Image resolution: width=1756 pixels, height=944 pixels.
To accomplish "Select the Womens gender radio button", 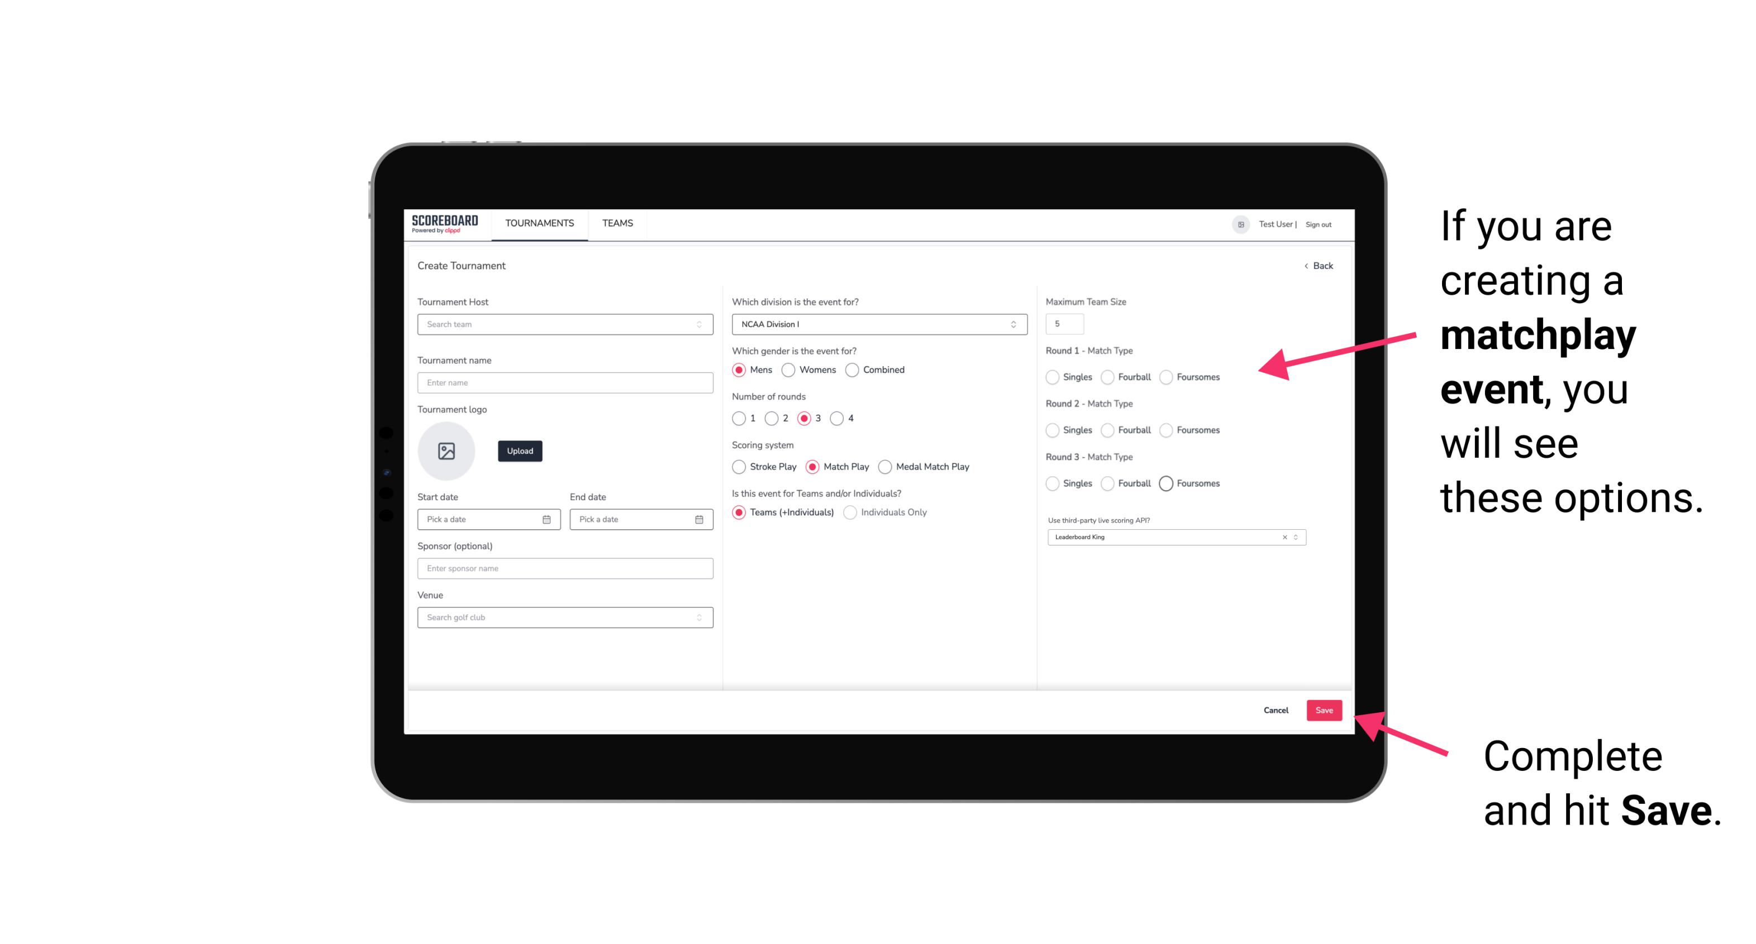I will [788, 370].
